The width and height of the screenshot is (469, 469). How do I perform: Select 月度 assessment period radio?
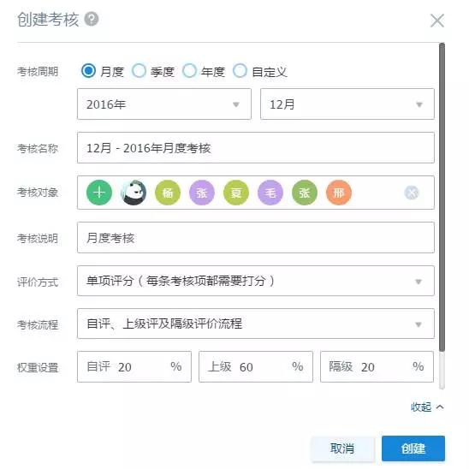pos(88,71)
